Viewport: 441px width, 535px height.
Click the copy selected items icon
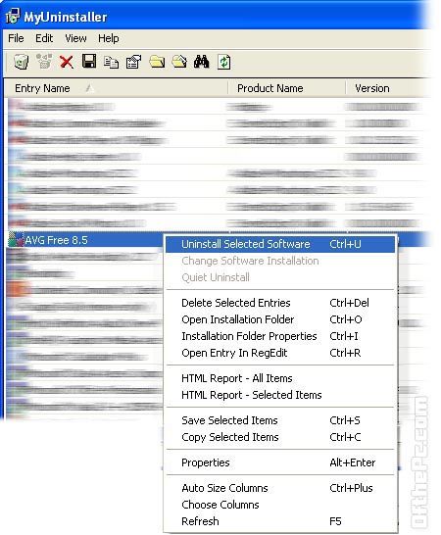coord(112,63)
